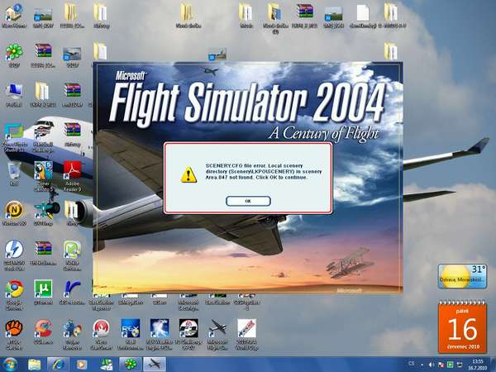This screenshot has height=372, width=496.
Task: Open the green Nokia software shortcut
Action: click(x=73, y=255)
